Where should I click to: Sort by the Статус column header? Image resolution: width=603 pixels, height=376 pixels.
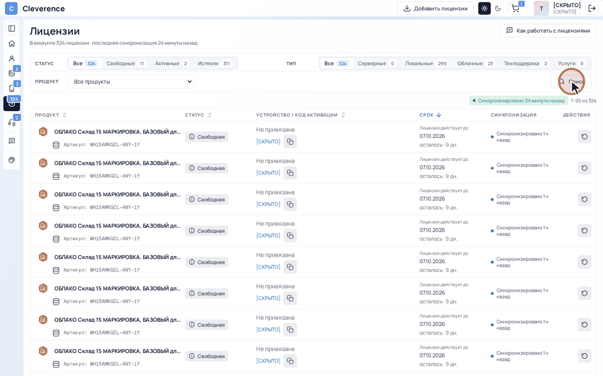[x=198, y=115]
